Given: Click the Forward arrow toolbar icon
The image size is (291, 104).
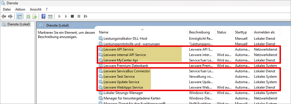Looking at the screenshot, I should 10,17.
